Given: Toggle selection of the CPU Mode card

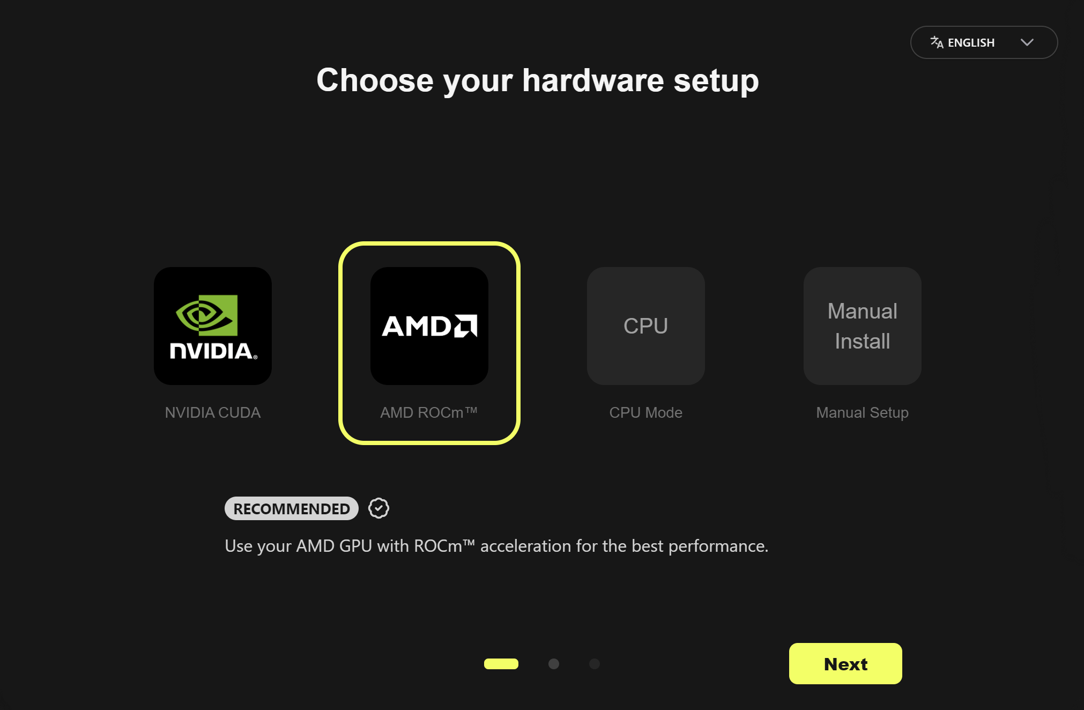Looking at the screenshot, I should click(x=645, y=327).
